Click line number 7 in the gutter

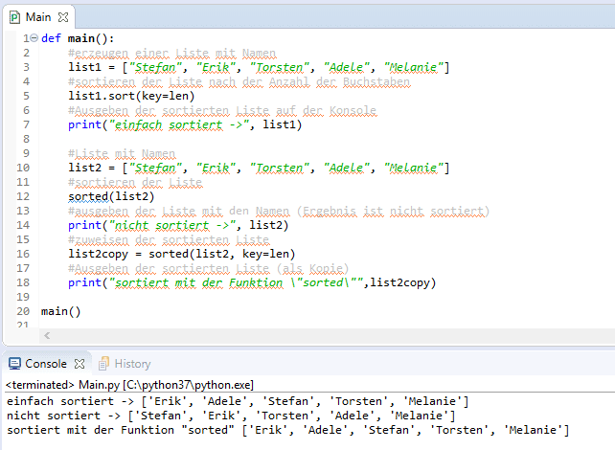pyautogui.click(x=26, y=124)
